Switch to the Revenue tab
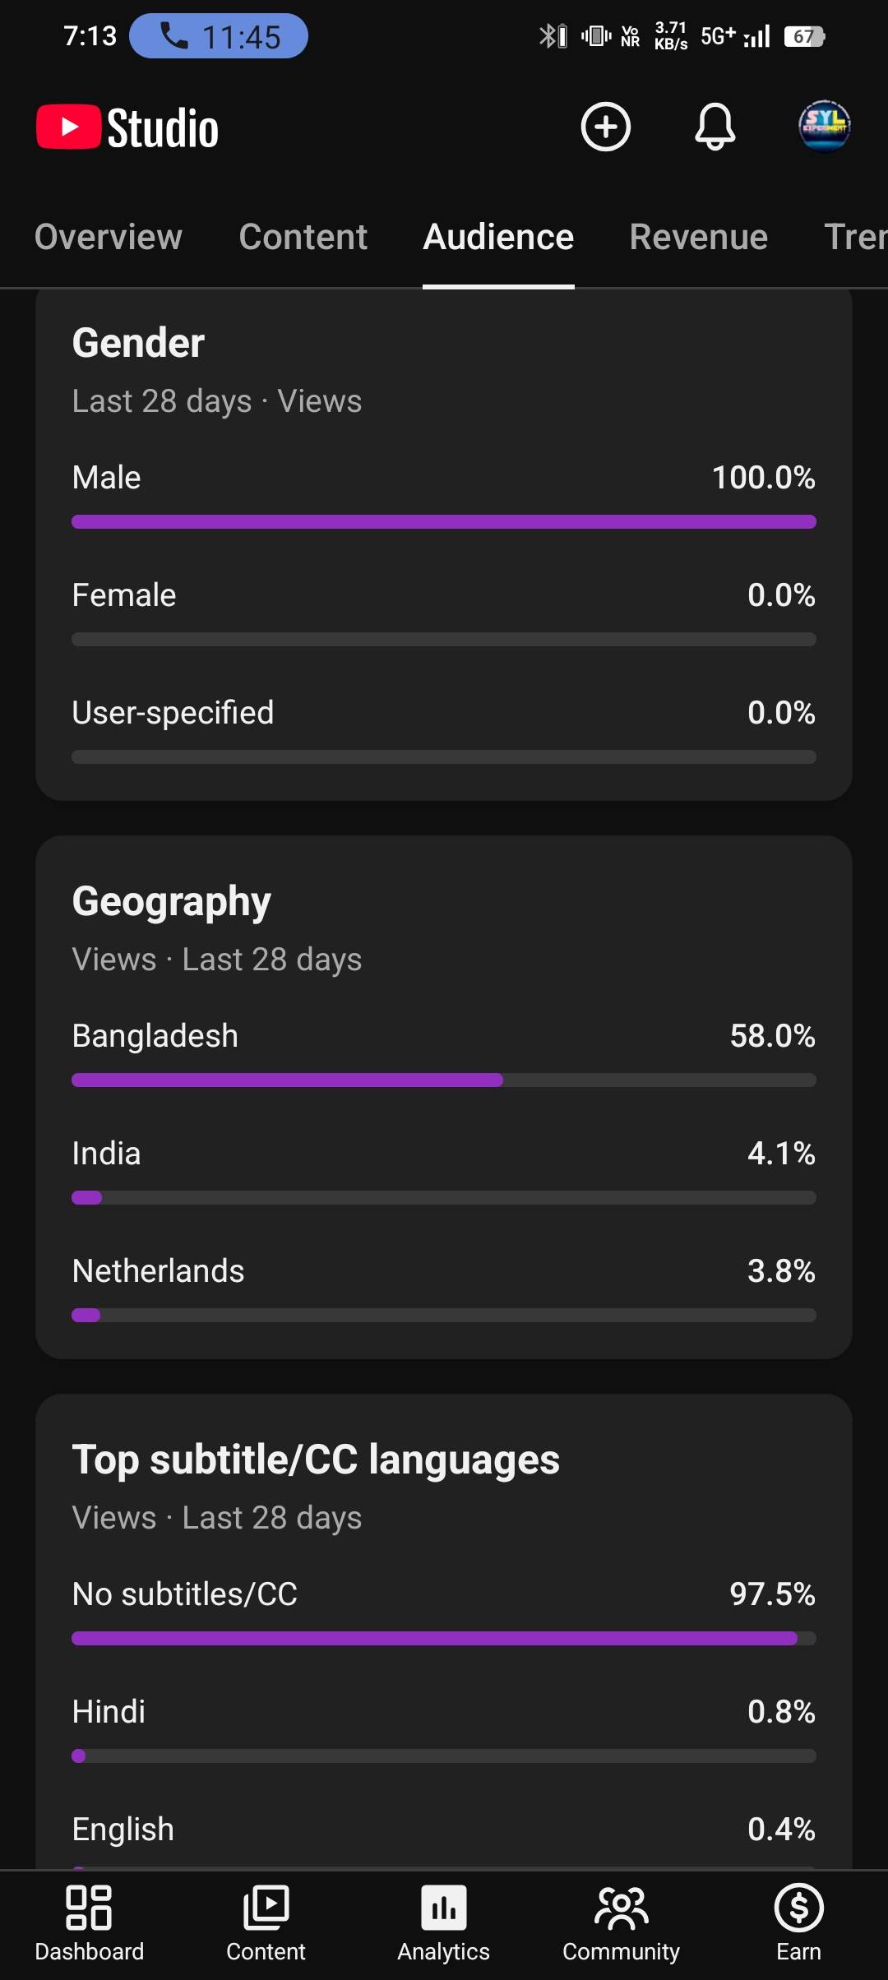 point(698,238)
